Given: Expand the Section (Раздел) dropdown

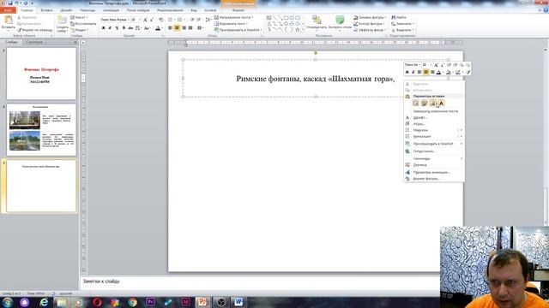Looking at the screenshot, I should point(79,30).
